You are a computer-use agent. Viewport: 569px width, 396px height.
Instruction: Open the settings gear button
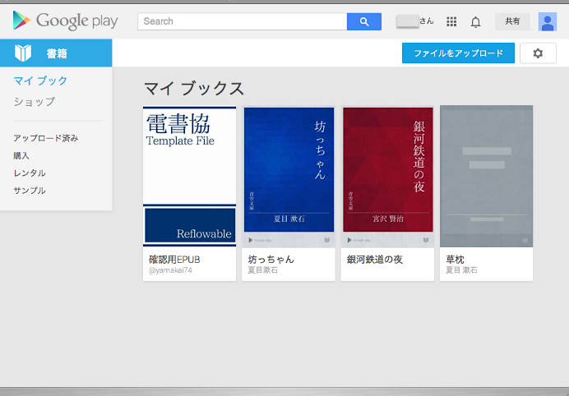[538, 53]
